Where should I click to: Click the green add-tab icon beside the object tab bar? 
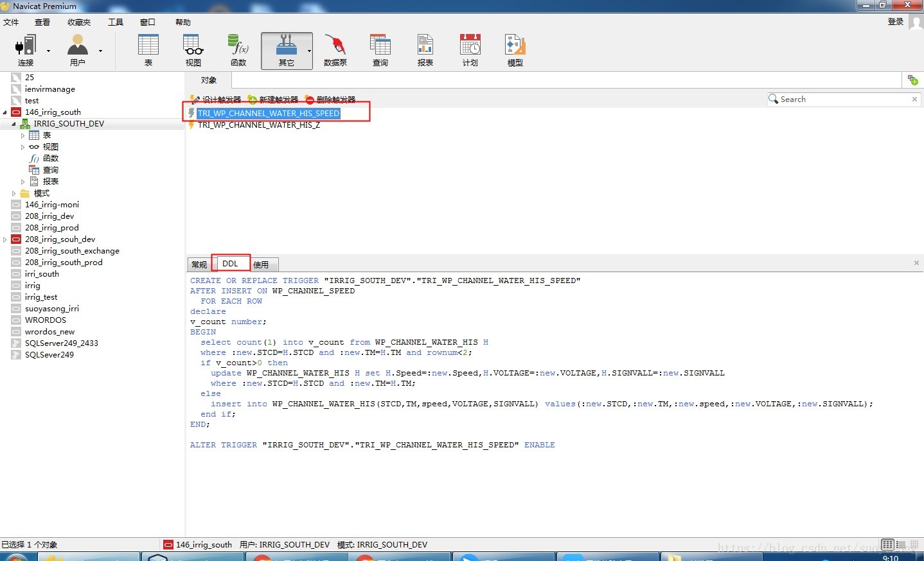point(912,80)
